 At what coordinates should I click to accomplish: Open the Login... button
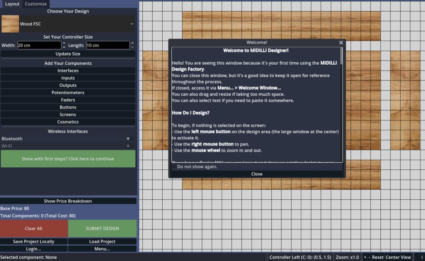tap(34, 249)
